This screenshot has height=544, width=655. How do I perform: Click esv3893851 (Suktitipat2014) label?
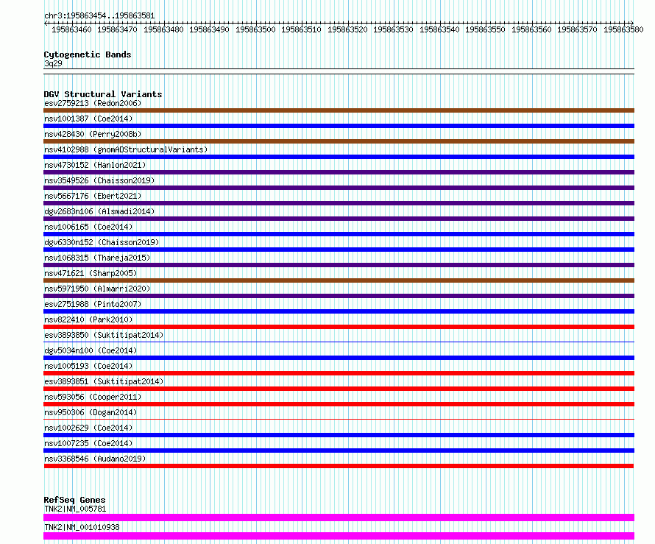coord(104,381)
